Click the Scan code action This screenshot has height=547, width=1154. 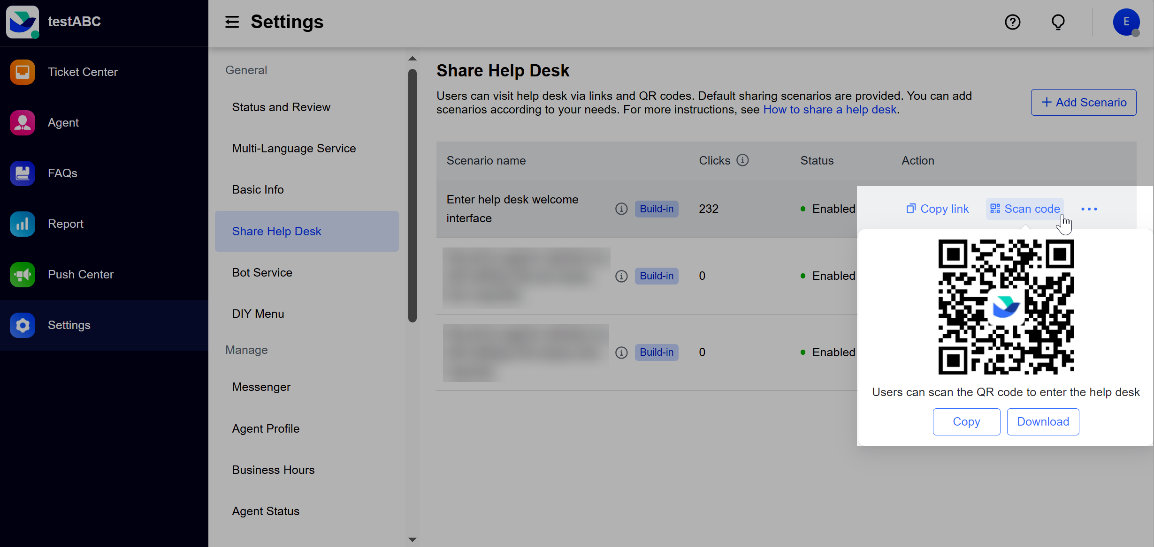1025,209
